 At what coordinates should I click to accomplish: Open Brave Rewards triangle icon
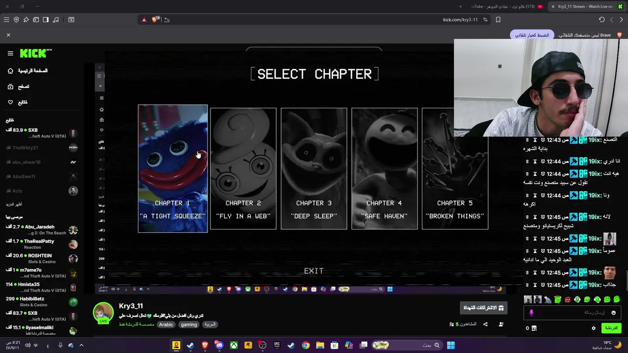[144, 20]
